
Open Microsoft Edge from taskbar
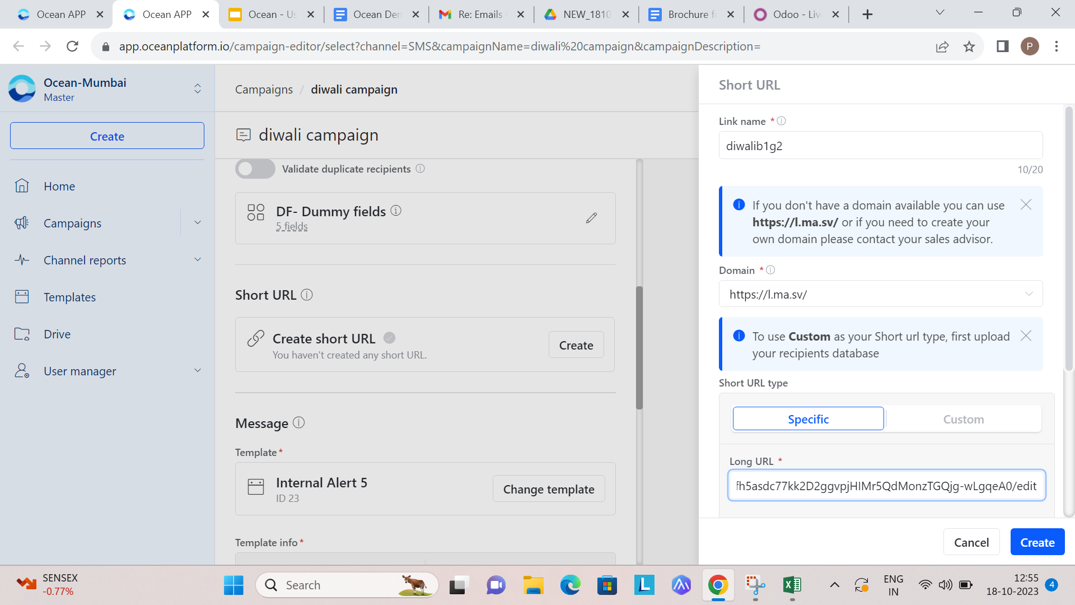pyautogui.click(x=571, y=585)
